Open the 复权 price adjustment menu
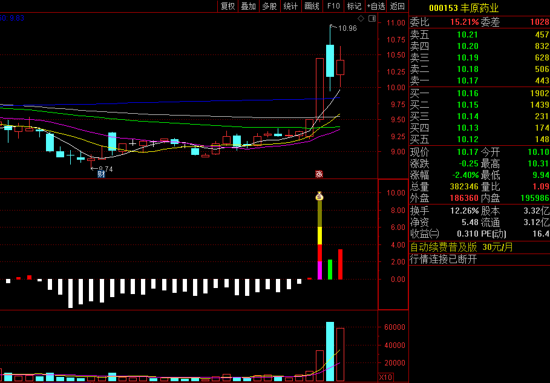 coord(228,6)
